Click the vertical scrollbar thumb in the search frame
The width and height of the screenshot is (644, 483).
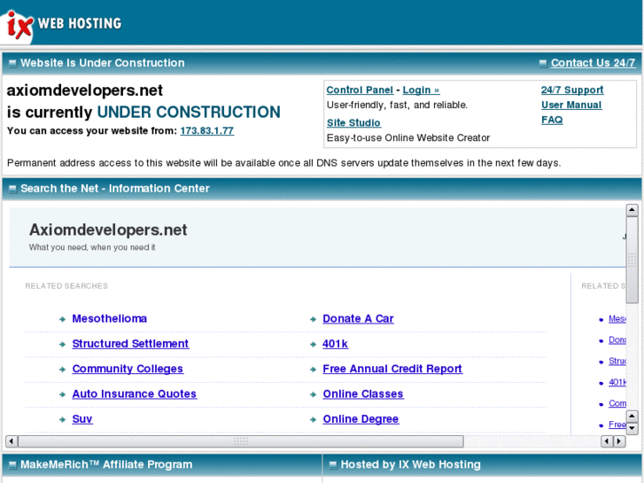tap(632, 261)
